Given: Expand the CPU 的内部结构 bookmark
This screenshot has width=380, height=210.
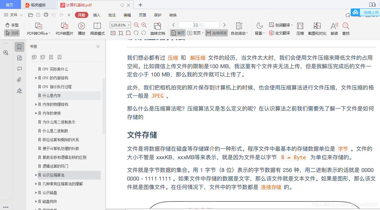Looking at the screenshot, I should coord(36,78).
